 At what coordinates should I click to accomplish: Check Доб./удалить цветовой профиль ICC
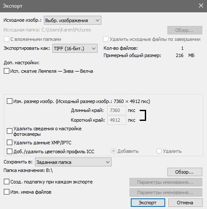click(x=9, y=151)
